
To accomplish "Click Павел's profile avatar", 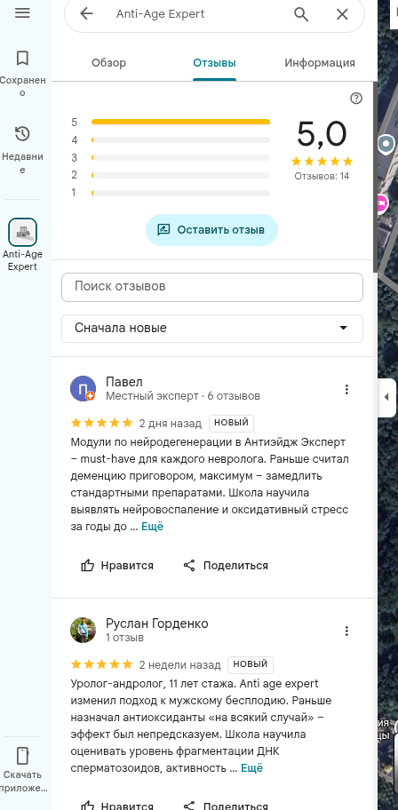I will pos(83,388).
